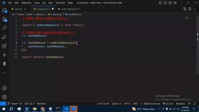The image size is (199, 112).
Task: Open the Edit menu
Action: [x=16, y=3]
